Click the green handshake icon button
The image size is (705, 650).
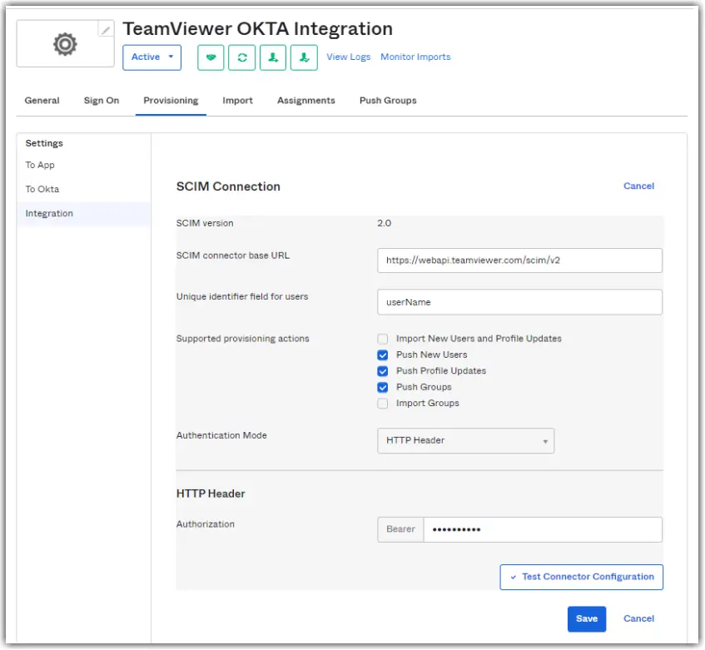point(211,57)
